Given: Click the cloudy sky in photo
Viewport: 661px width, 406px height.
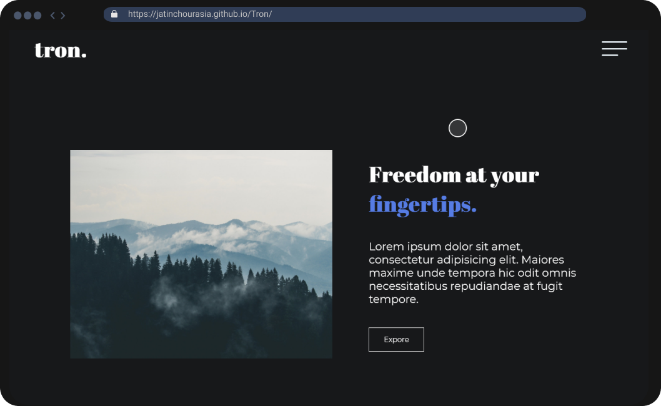Looking at the screenshot, I should pos(201,181).
